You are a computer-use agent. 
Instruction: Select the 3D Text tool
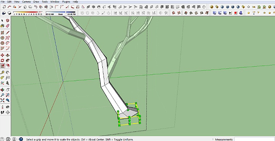pos(8,83)
